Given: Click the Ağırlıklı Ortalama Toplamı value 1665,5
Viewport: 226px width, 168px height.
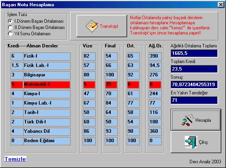Looking at the screenshot, I should click(194, 53).
